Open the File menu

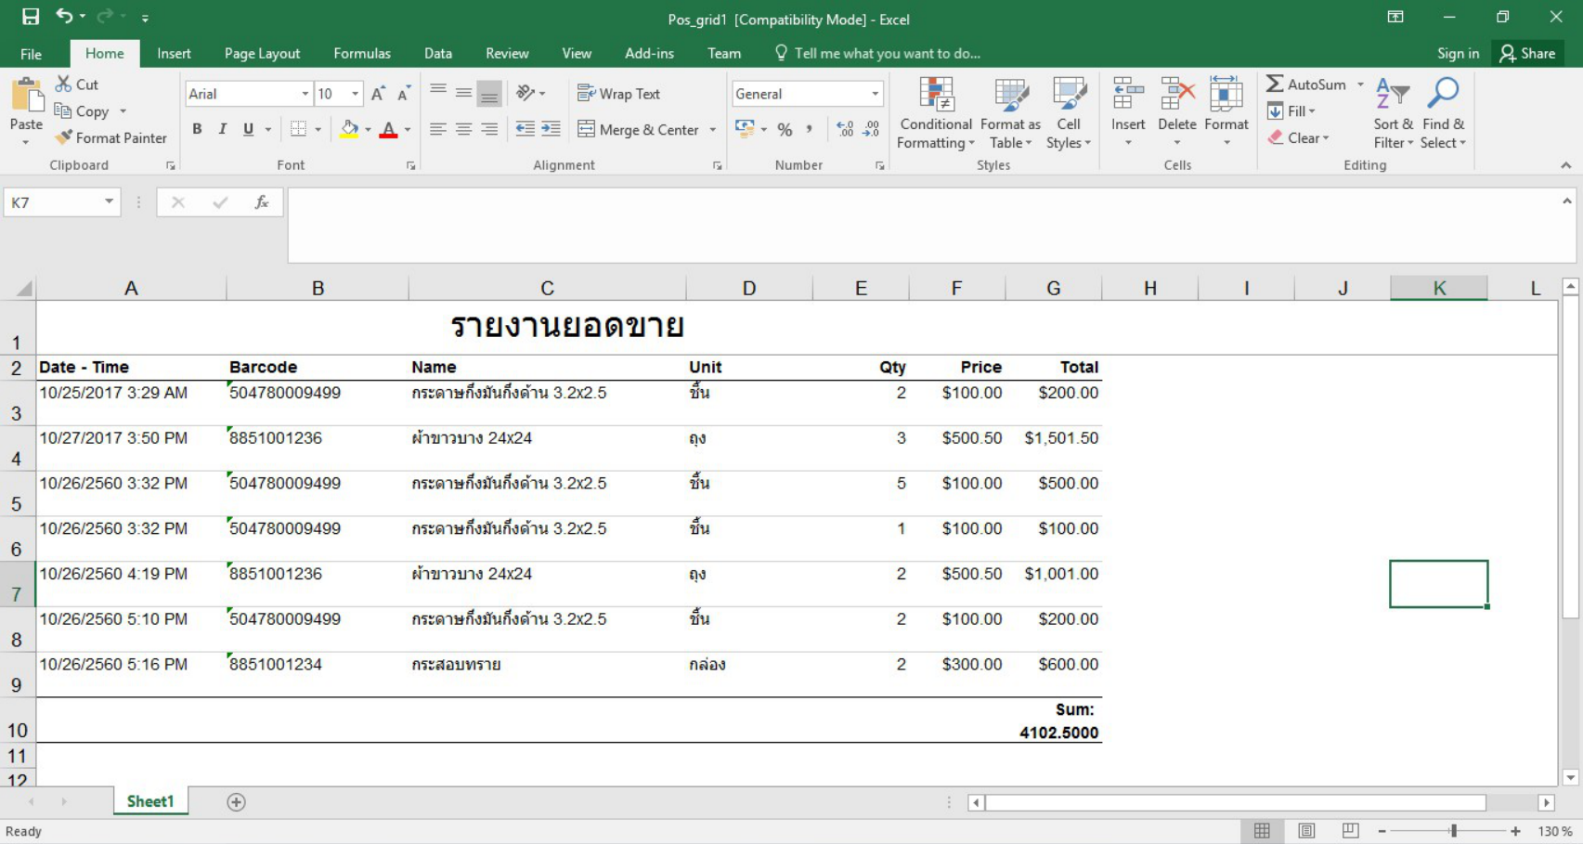pyautogui.click(x=32, y=54)
